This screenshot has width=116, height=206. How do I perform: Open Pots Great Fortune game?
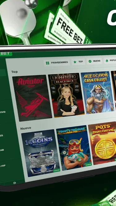[x=102, y=143]
